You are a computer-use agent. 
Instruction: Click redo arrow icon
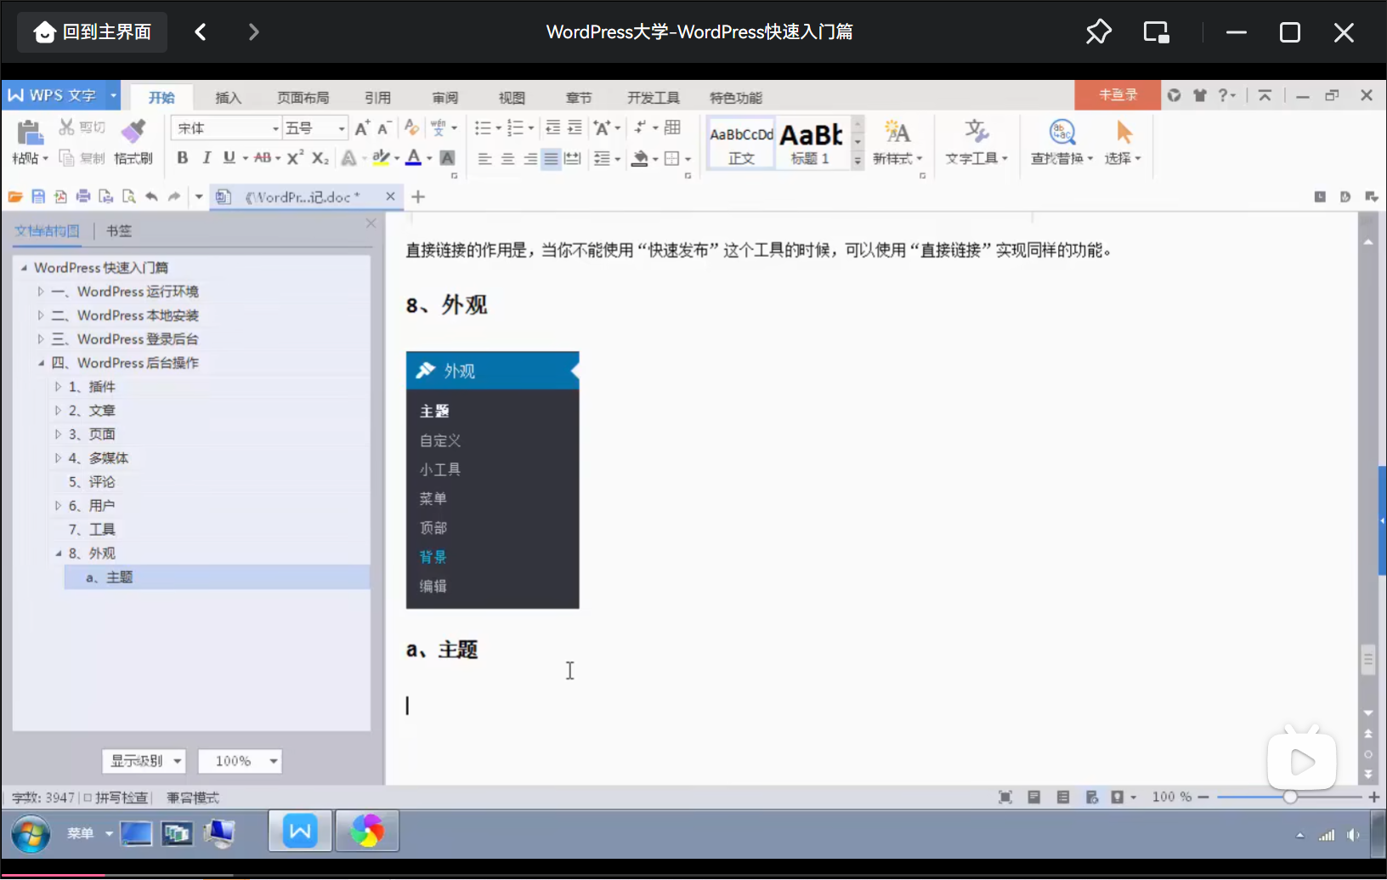click(174, 196)
